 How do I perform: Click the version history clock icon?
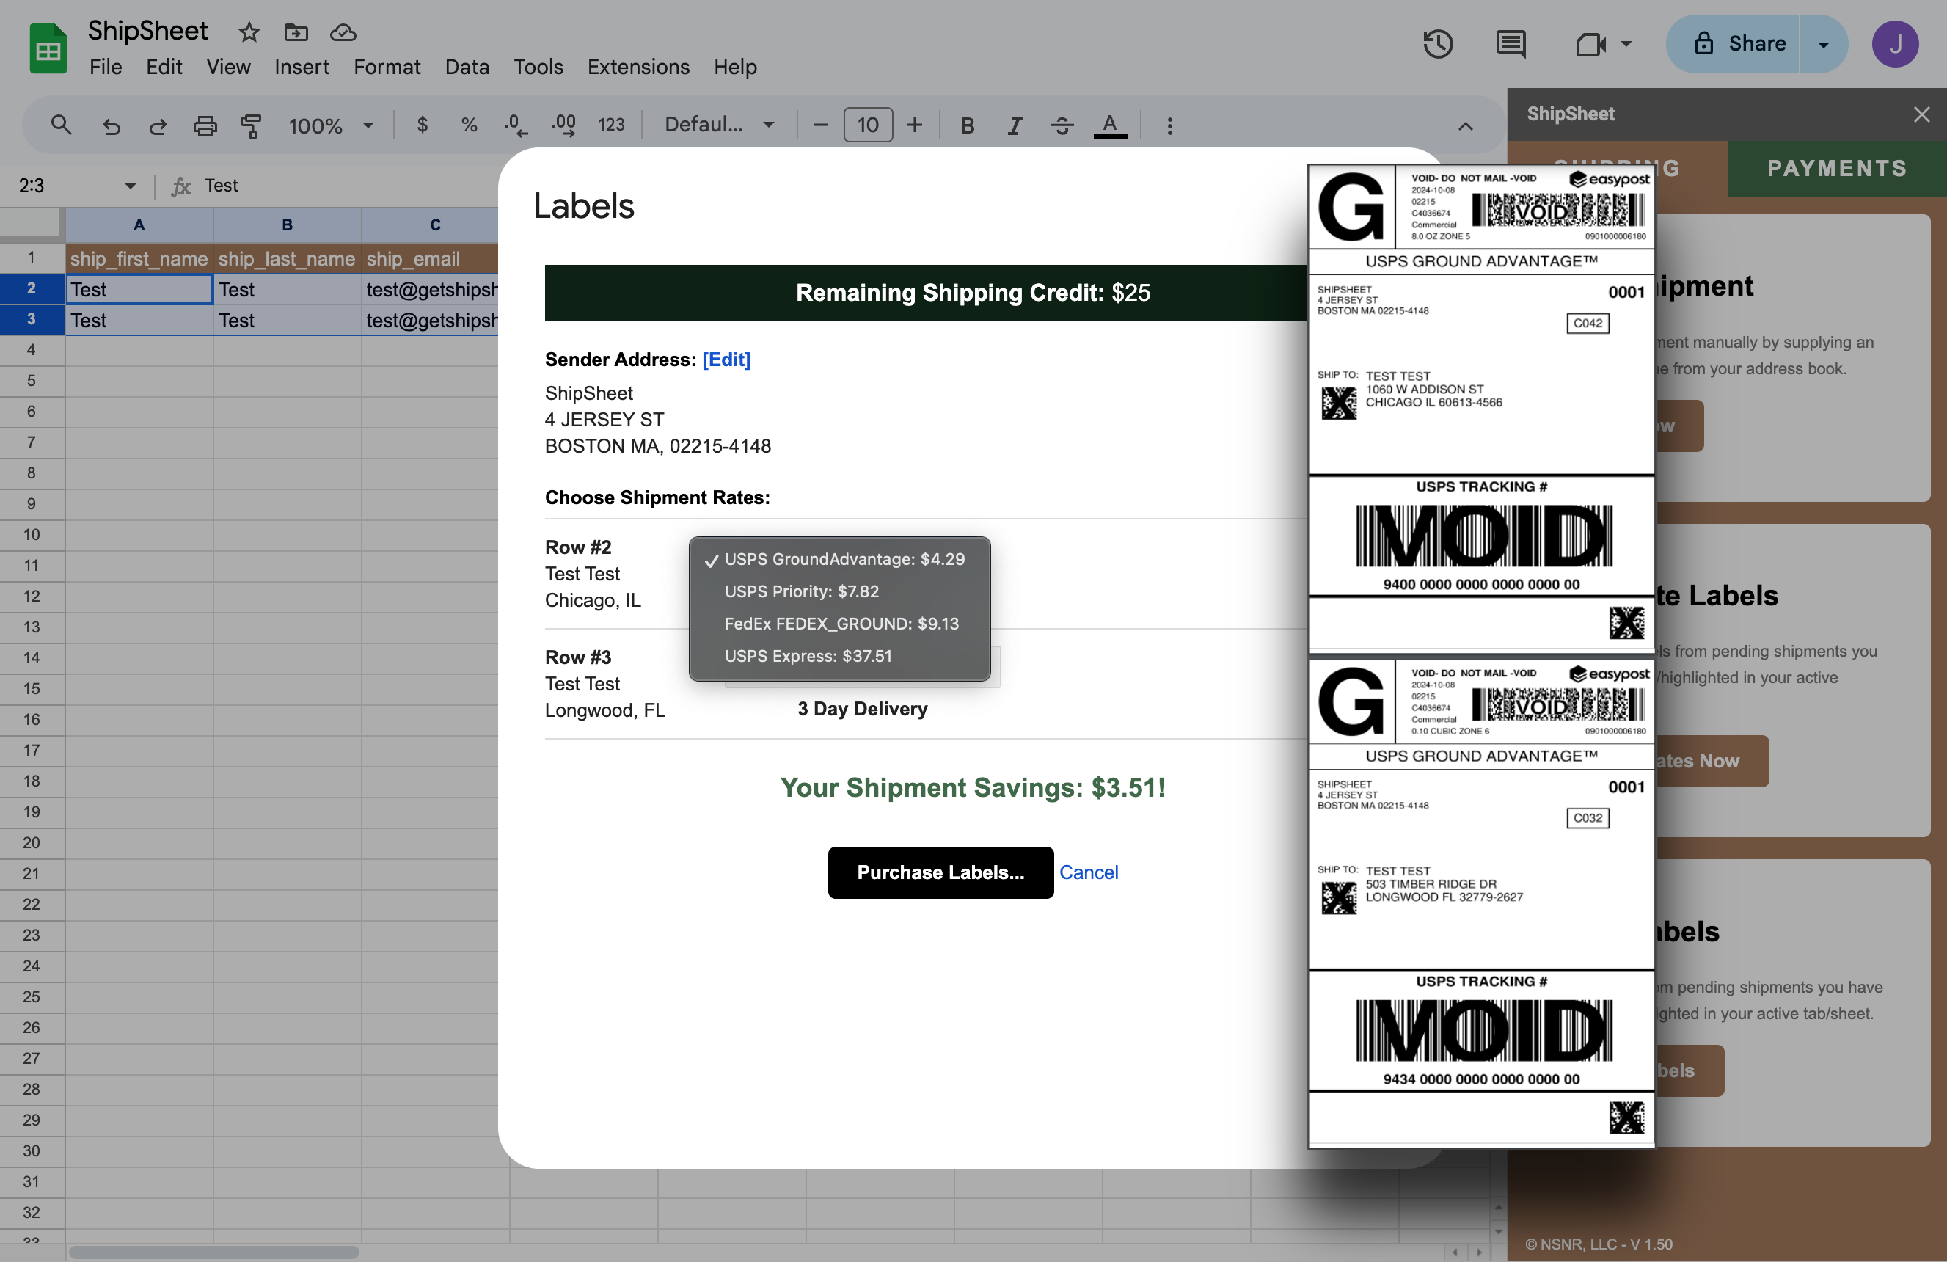tap(1437, 44)
